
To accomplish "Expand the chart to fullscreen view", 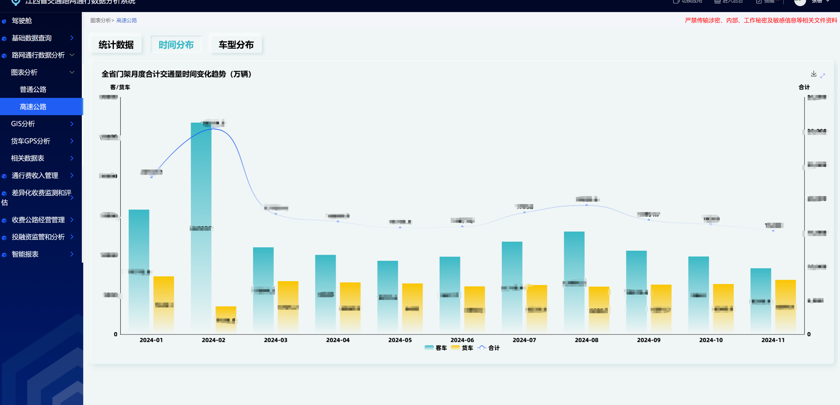I will click(x=823, y=75).
